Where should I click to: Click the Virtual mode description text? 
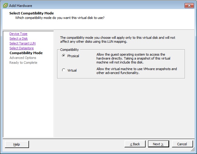137,71
